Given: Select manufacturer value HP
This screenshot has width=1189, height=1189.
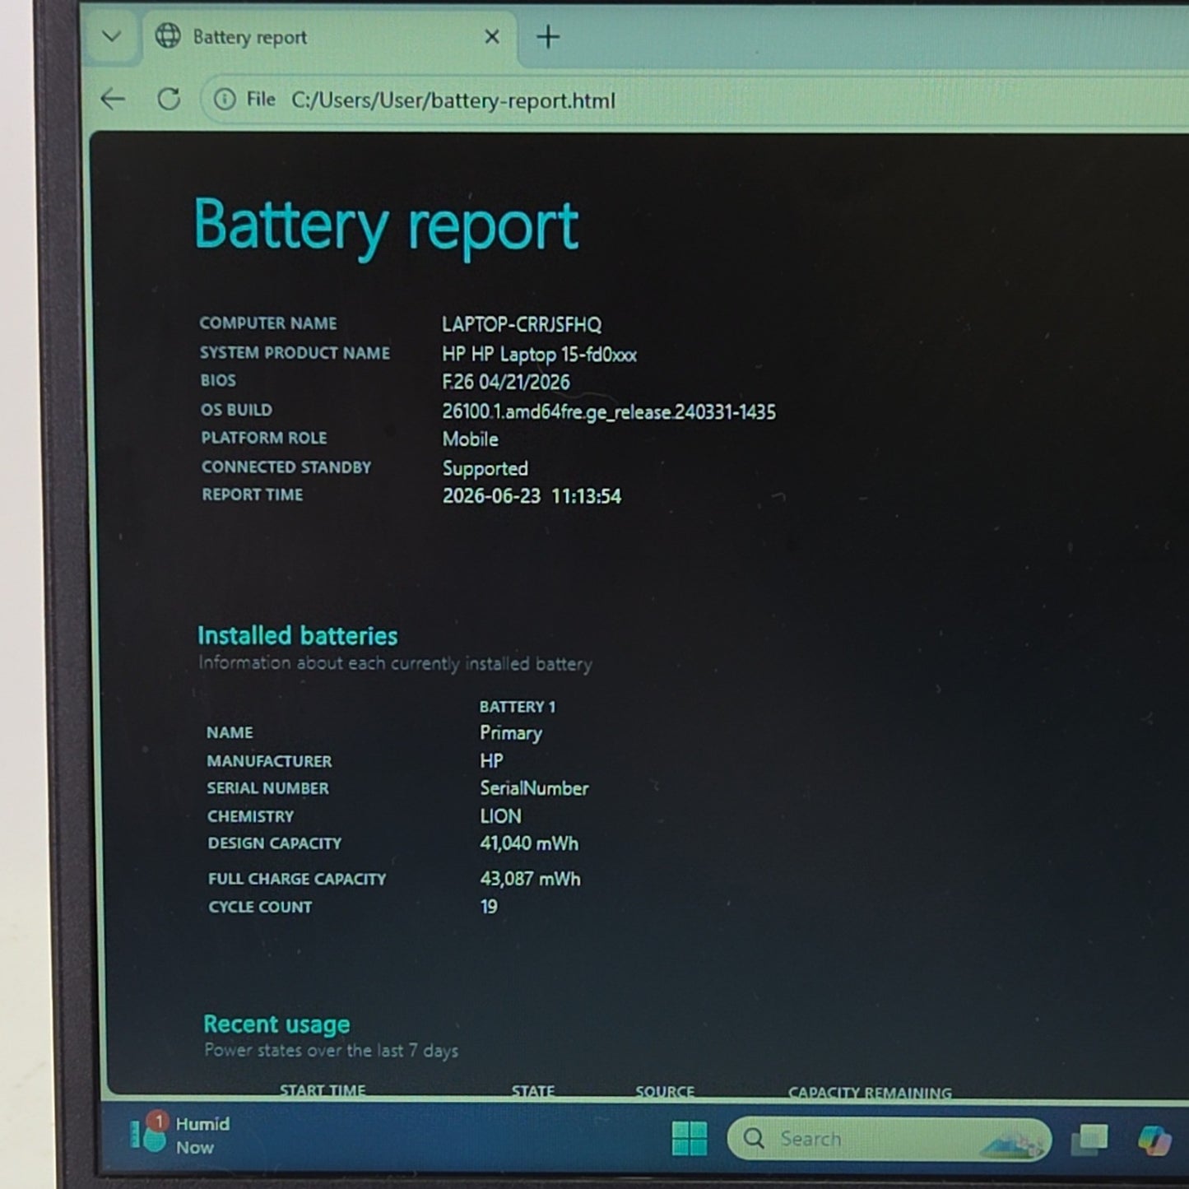Looking at the screenshot, I should 491,761.
